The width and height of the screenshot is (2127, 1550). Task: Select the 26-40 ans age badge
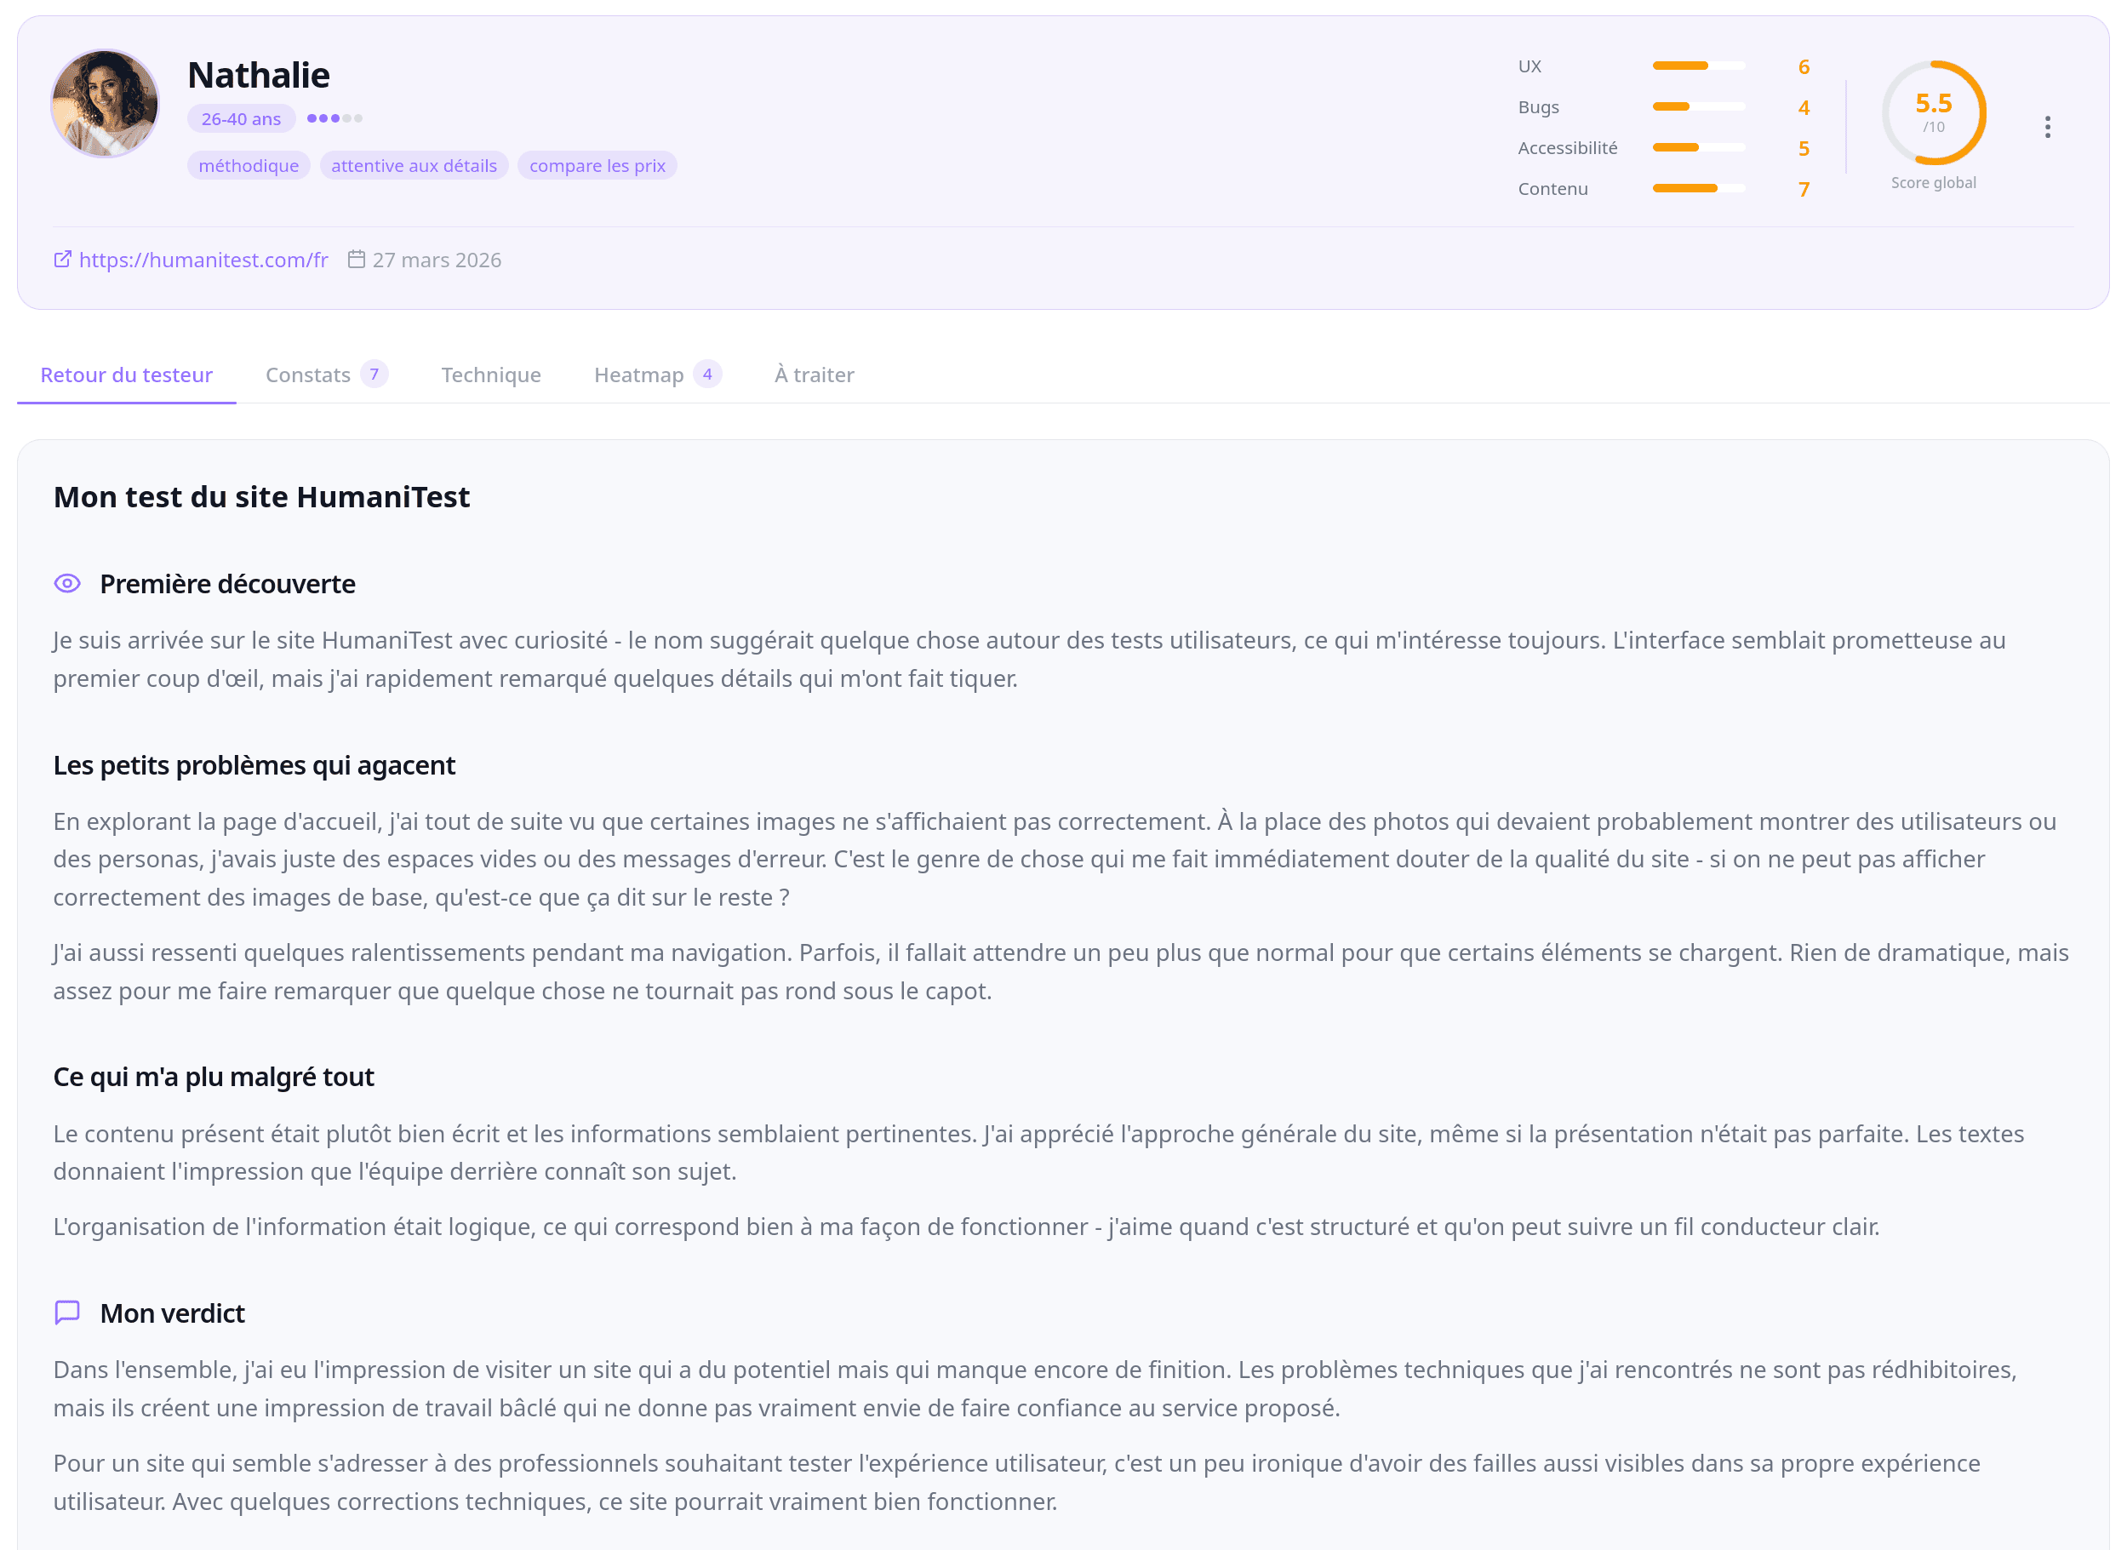tap(240, 118)
